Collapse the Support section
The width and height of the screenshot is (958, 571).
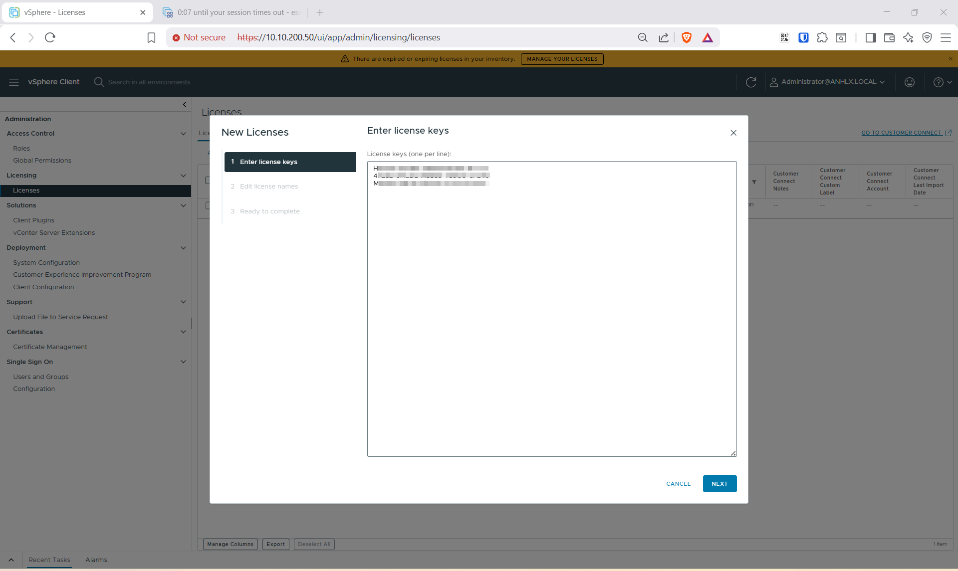183,302
